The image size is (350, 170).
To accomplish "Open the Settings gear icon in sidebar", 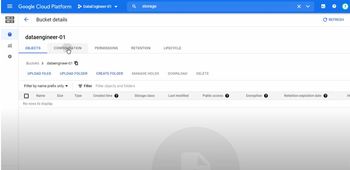I will (x=10, y=56).
